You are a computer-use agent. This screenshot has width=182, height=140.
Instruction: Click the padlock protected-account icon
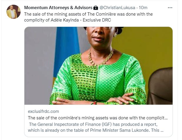96,7
